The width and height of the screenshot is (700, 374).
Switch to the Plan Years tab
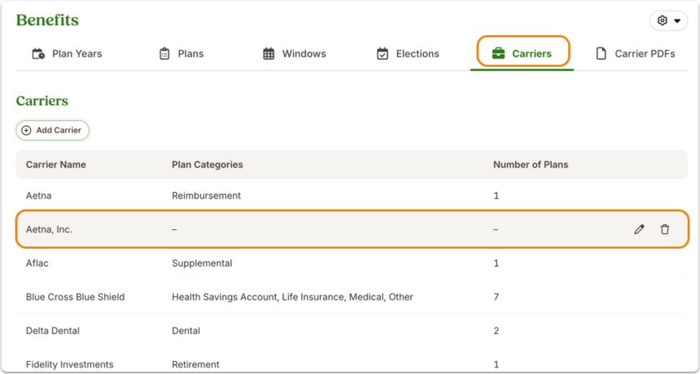click(x=67, y=54)
